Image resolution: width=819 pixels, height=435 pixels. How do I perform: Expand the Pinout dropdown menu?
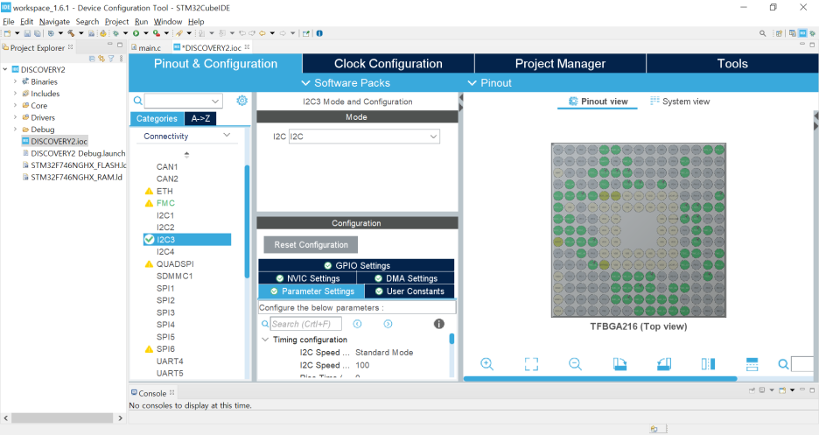click(x=489, y=83)
